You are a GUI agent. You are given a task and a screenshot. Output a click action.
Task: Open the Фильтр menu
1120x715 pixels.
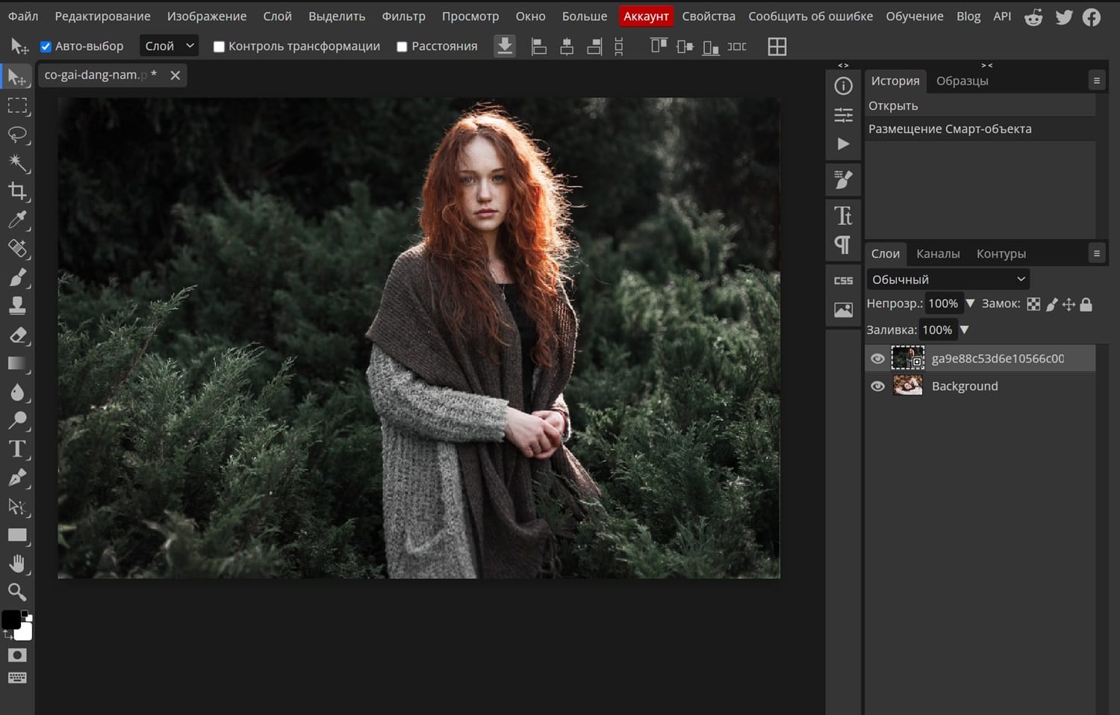click(403, 16)
